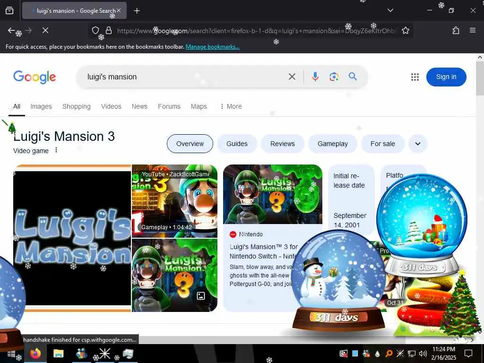Click the vertical page scrollbar
The image size is (484, 363).
(480, 79)
